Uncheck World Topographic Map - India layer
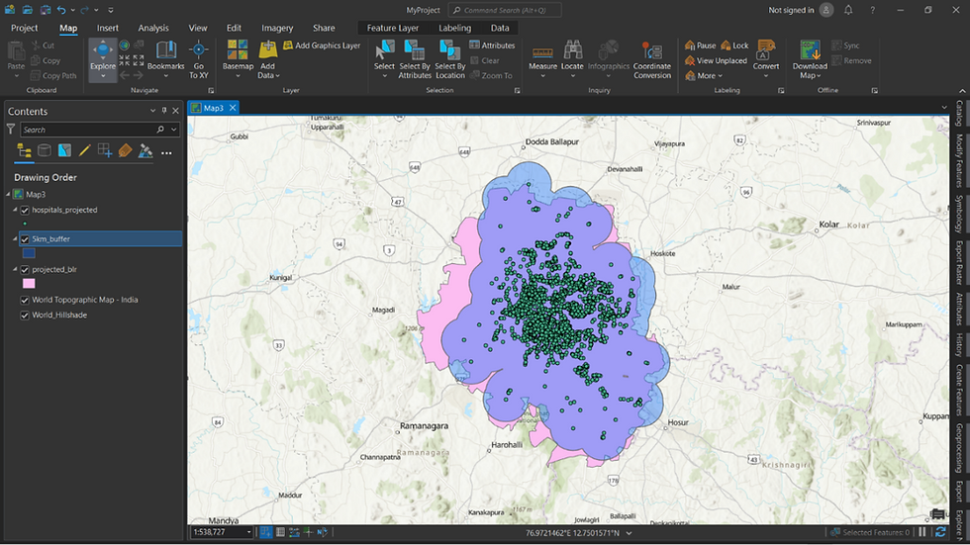 (x=25, y=301)
